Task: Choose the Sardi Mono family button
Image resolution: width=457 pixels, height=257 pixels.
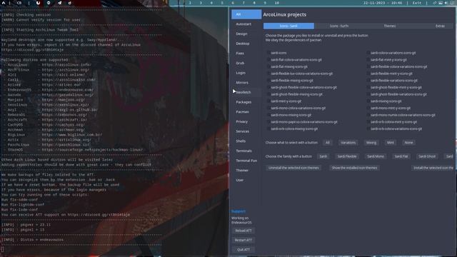Action: pyautogui.click(x=376, y=156)
